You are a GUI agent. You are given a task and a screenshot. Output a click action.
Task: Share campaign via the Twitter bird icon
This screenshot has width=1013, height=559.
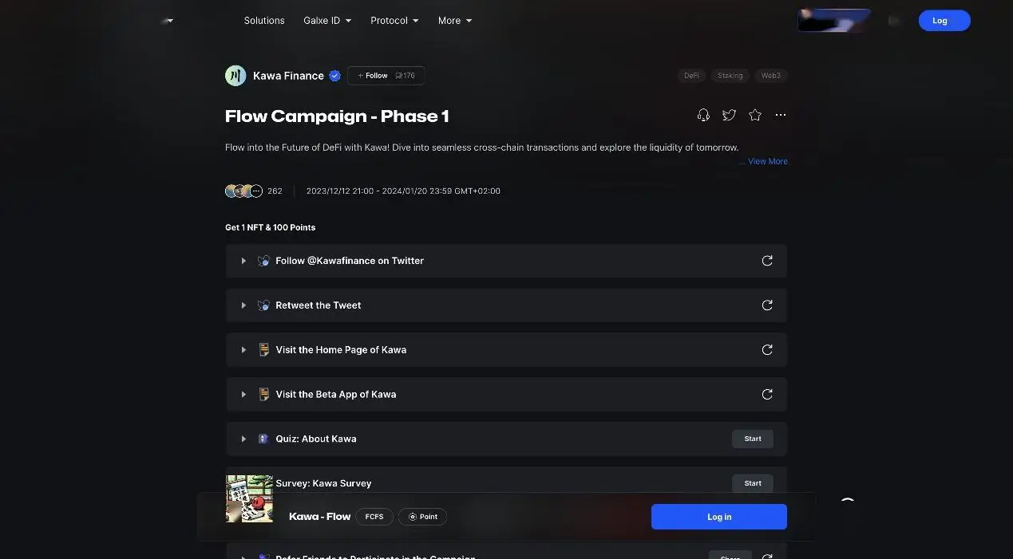point(729,116)
